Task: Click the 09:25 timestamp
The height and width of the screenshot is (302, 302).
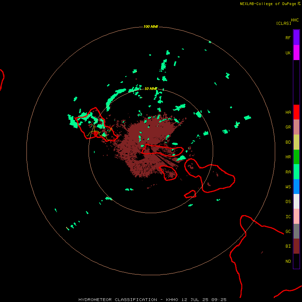Action: [x=219, y=300]
